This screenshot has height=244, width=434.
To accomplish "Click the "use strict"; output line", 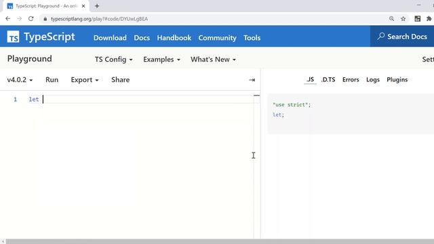I will click(292, 104).
